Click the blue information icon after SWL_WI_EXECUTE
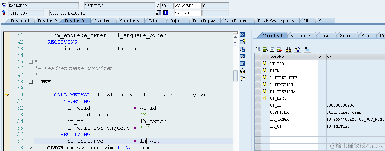 click(166, 13)
